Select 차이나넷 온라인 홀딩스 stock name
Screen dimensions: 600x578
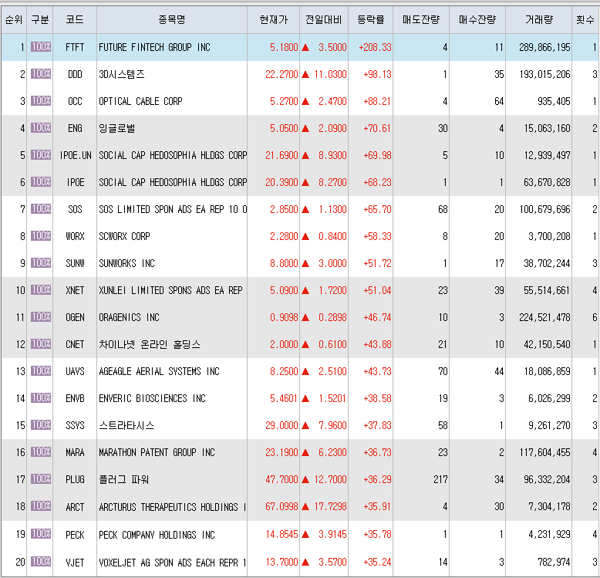click(150, 344)
